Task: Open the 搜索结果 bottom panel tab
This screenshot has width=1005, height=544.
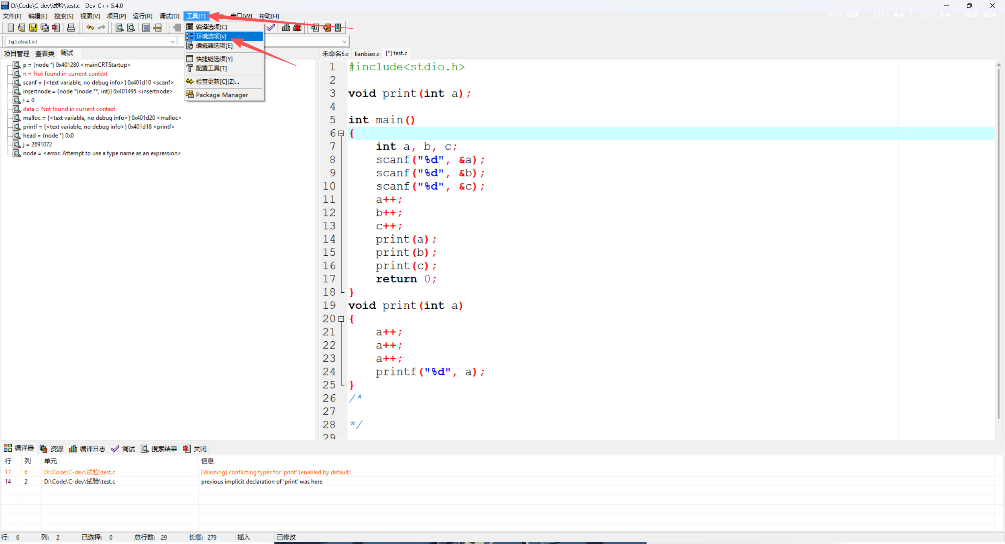Action: [x=159, y=449]
